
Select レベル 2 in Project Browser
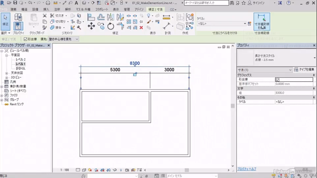click(x=21, y=60)
